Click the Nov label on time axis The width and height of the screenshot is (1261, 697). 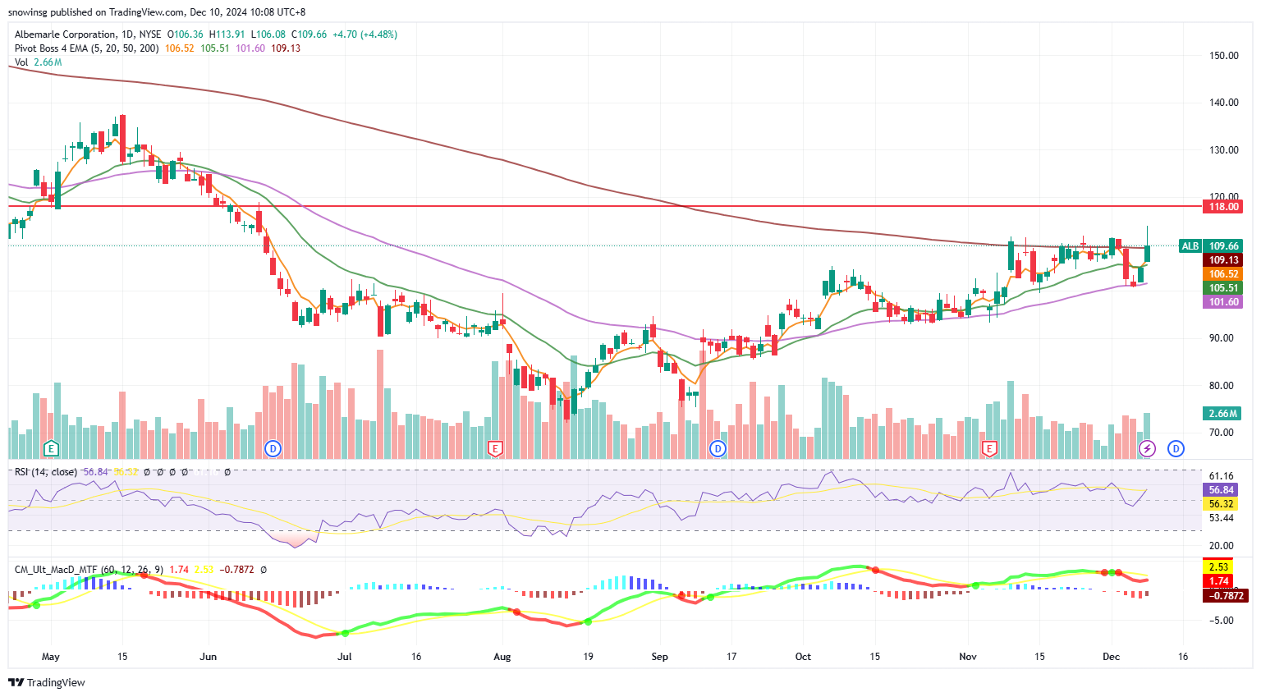click(x=968, y=657)
